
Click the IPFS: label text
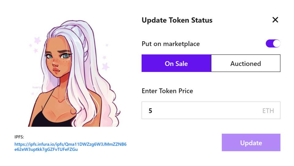pos(19,137)
